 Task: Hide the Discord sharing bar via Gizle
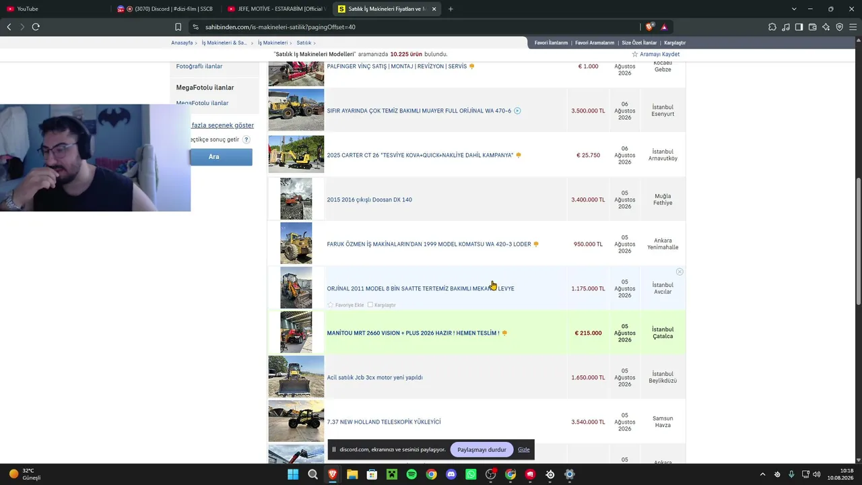[524, 449]
